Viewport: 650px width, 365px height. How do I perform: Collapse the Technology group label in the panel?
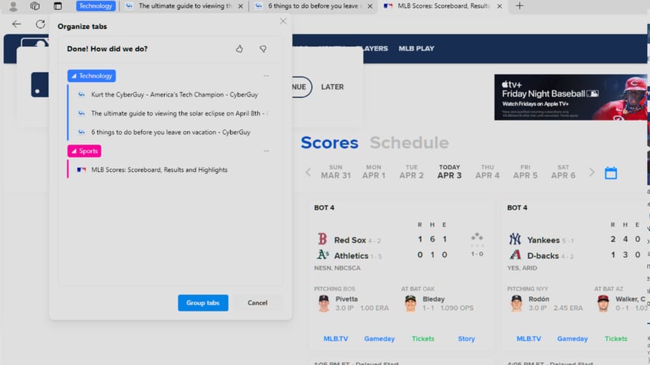click(92, 76)
